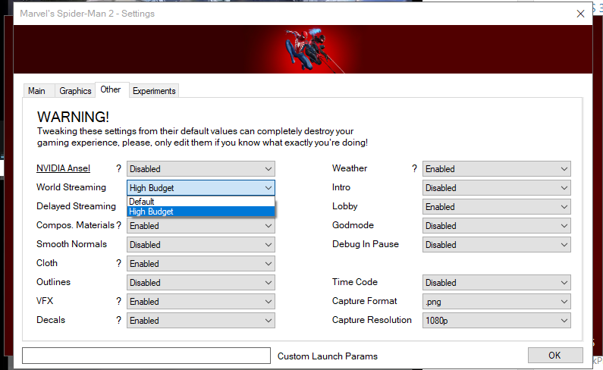Collapse the World Streaming dropdown
The image size is (603, 370).
[201, 188]
